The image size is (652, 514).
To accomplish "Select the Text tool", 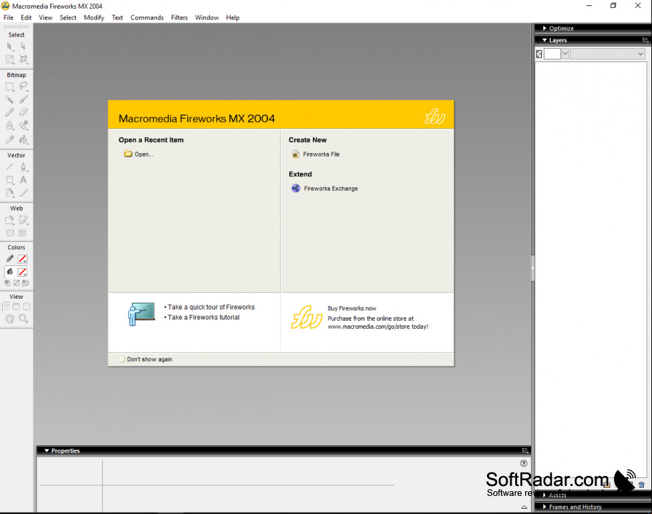I will pyautogui.click(x=23, y=180).
